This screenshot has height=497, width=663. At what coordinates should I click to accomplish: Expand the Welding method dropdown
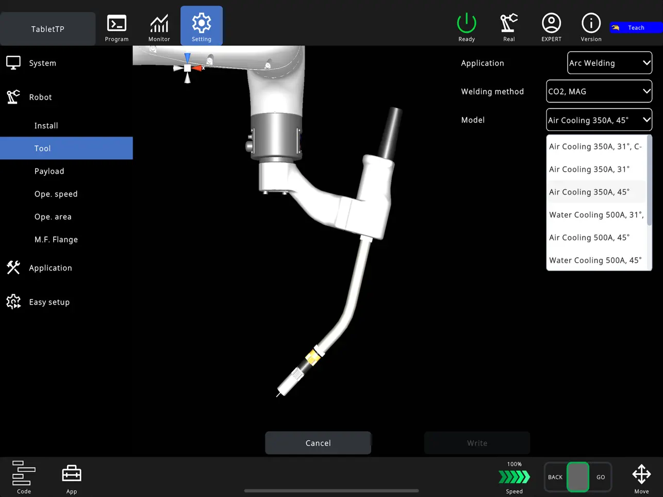click(x=599, y=91)
